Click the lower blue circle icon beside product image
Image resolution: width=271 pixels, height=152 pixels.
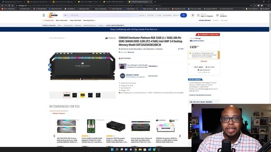pos(50,69)
